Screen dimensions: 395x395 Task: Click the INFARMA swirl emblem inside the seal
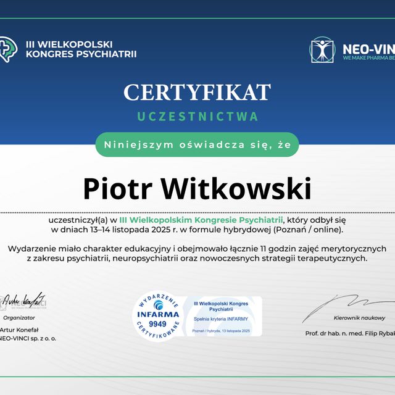pyautogui.click(x=158, y=306)
